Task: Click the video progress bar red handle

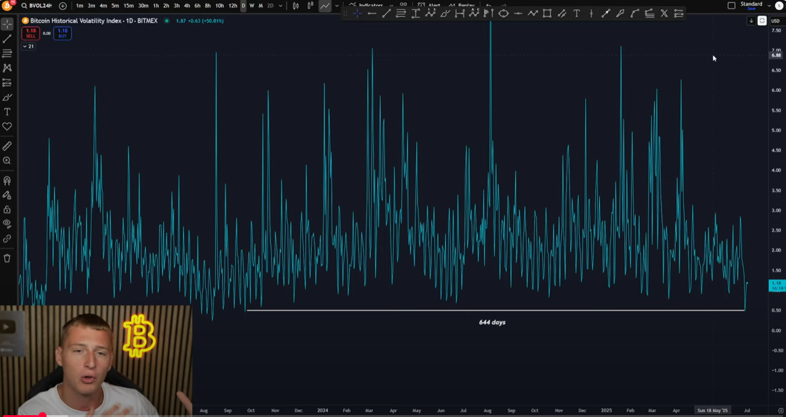Action: pos(42,415)
